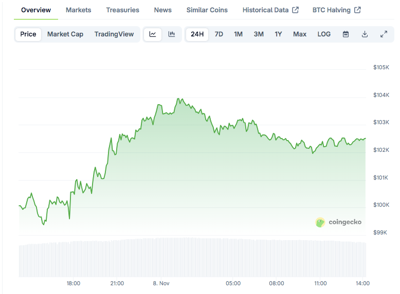Switch to candlestick chart icon
Viewport: 400px width, 294px height.
172,34
